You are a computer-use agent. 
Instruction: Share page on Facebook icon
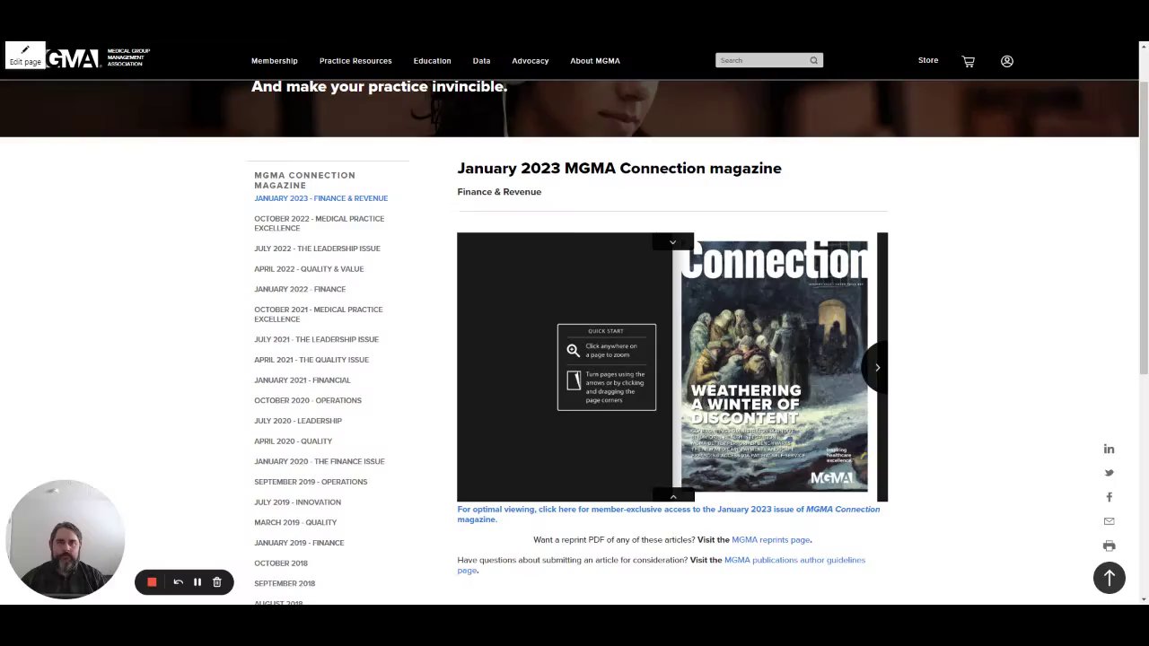(x=1109, y=497)
